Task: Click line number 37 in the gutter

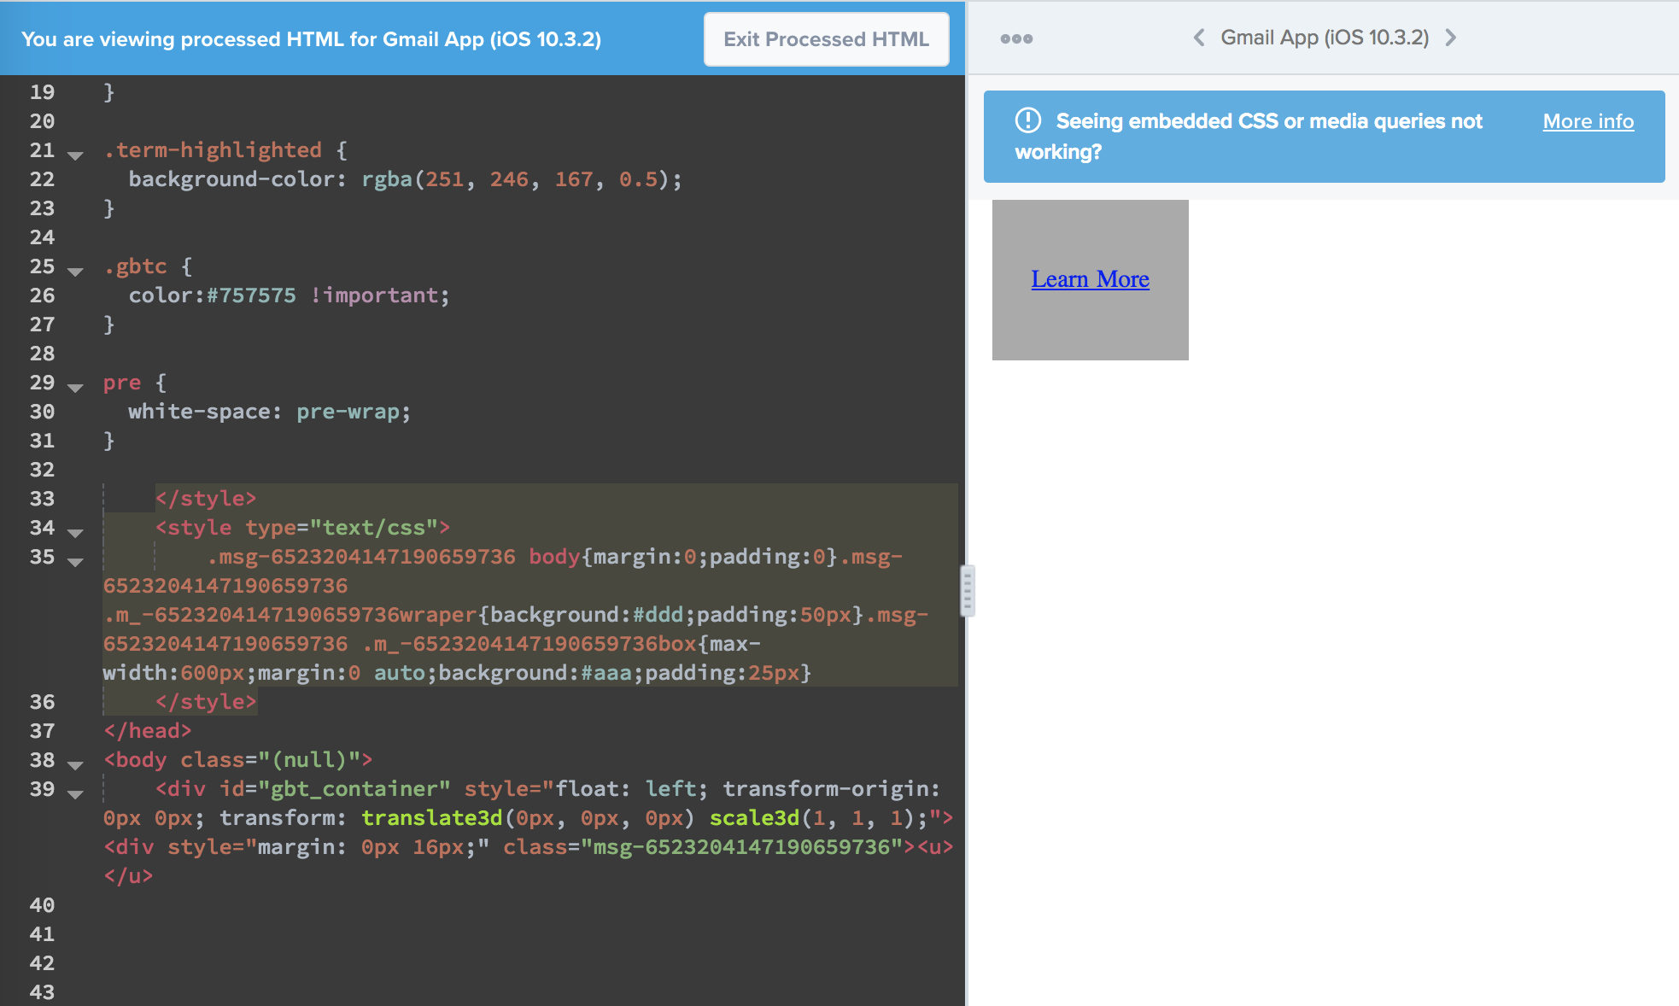Action: 42,731
